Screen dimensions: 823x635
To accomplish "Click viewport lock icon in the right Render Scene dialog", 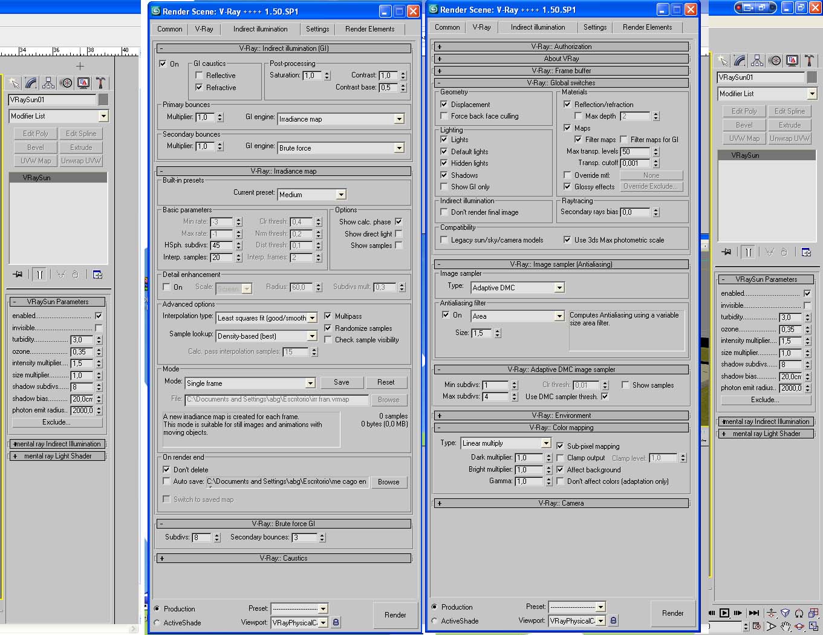I will (x=613, y=620).
